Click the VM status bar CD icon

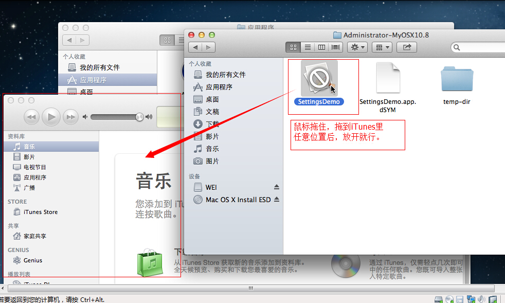449,299
